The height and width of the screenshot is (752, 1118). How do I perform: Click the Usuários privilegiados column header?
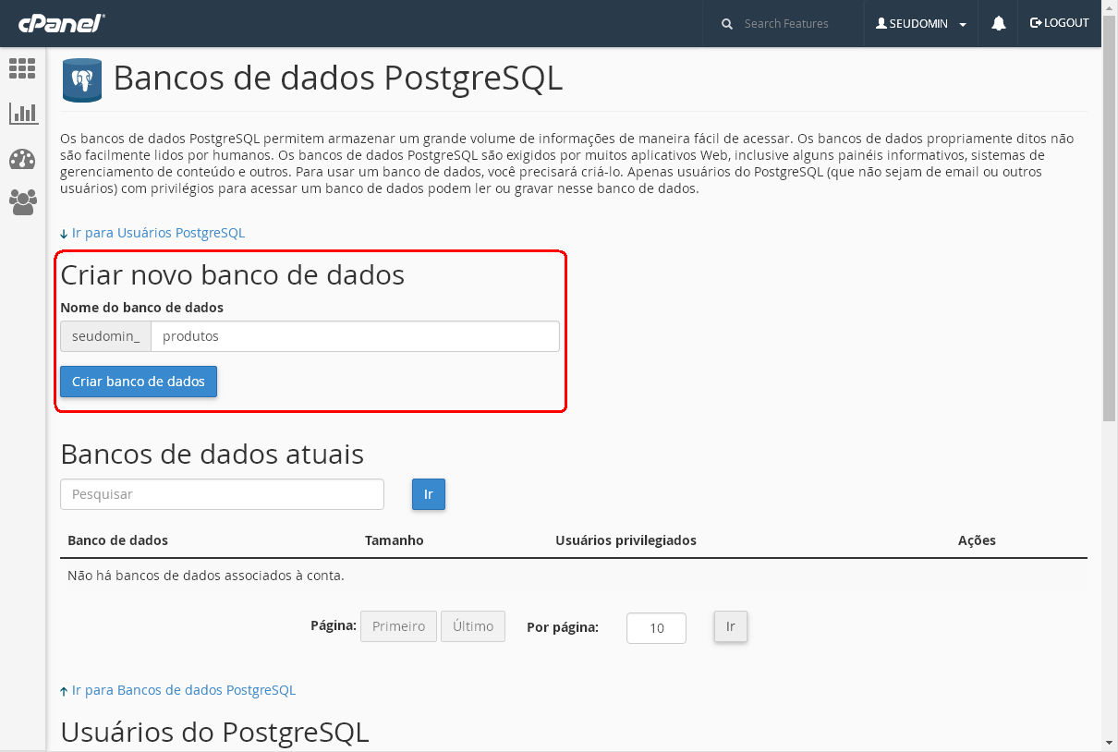click(626, 540)
